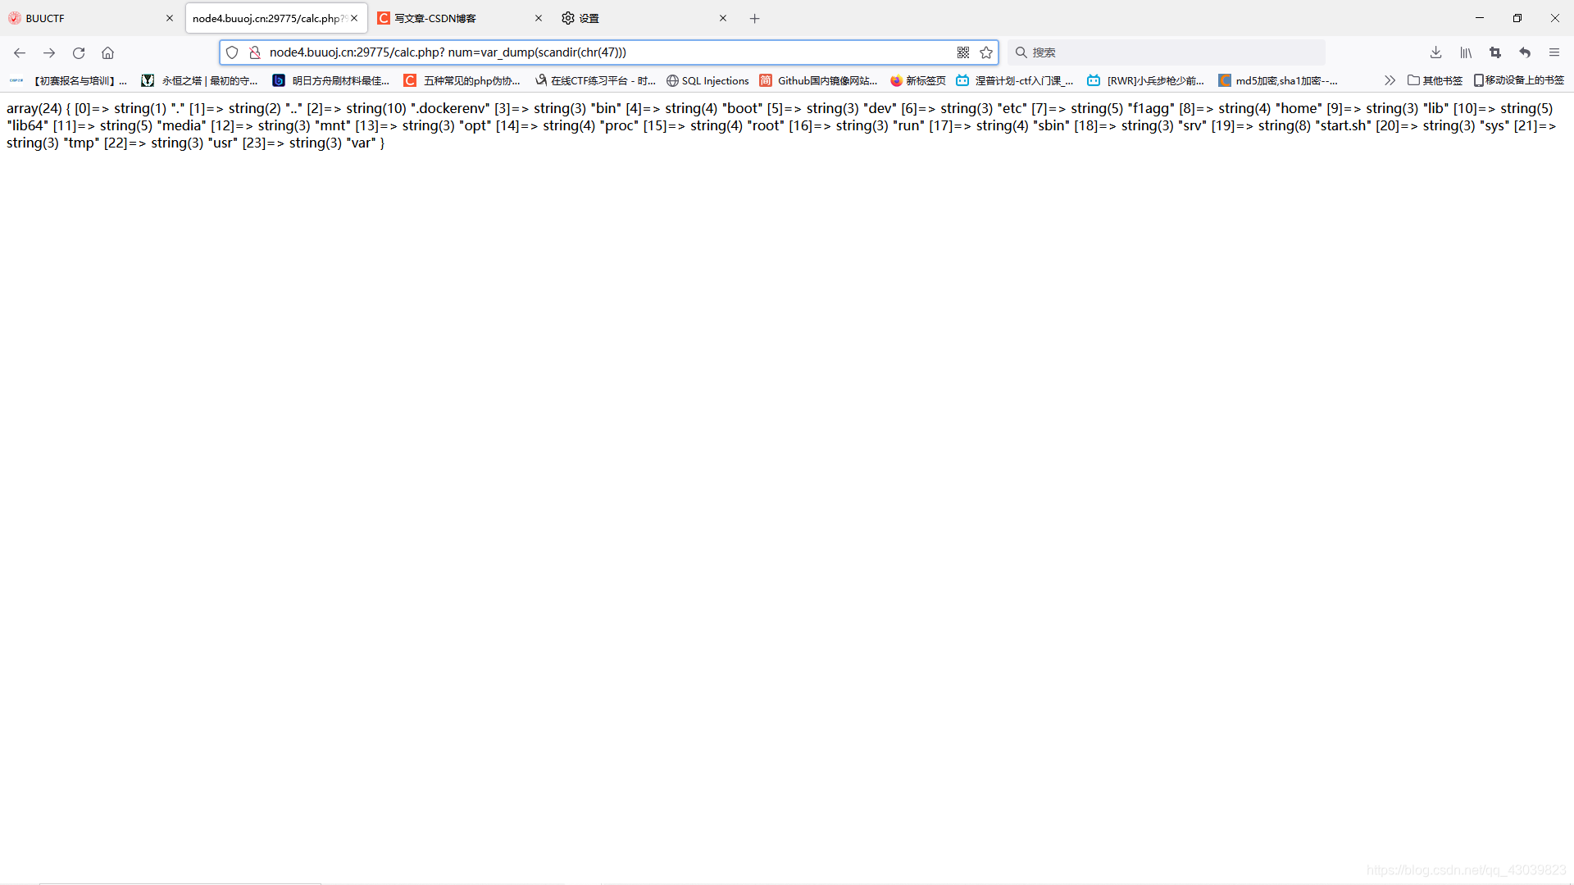Go to the home page icon

[x=107, y=52]
